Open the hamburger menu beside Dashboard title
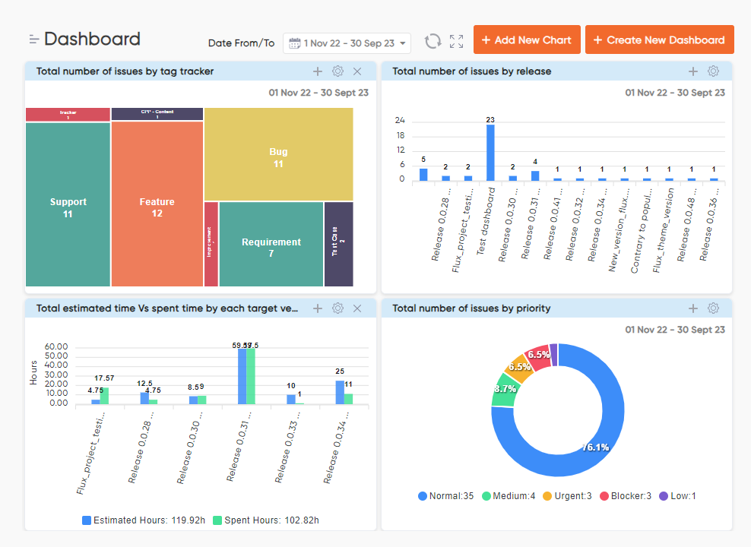The width and height of the screenshot is (751, 547). [33, 38]
